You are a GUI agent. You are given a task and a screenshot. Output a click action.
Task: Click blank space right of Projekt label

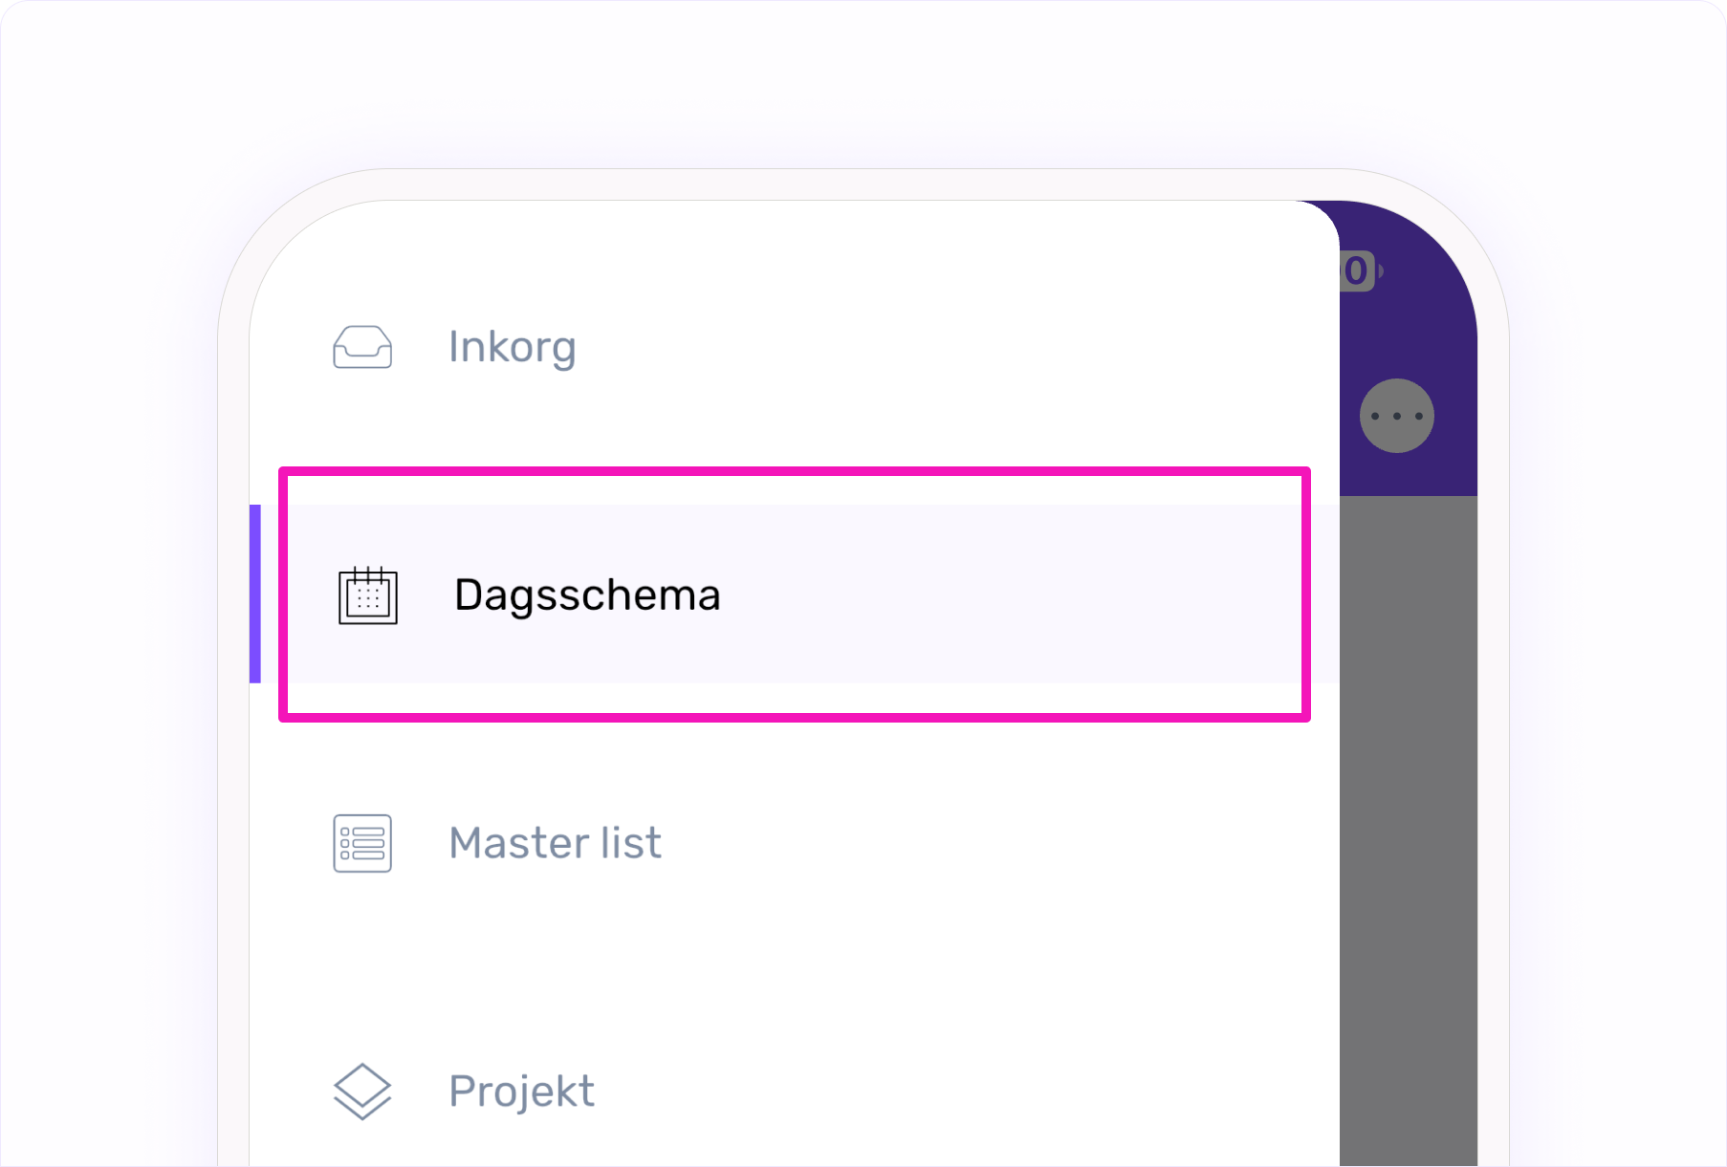click(956, 1091)
